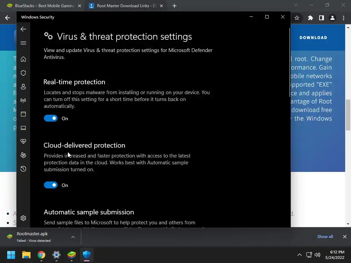Open Chrome from the taskbar

[x=41, y=255]
